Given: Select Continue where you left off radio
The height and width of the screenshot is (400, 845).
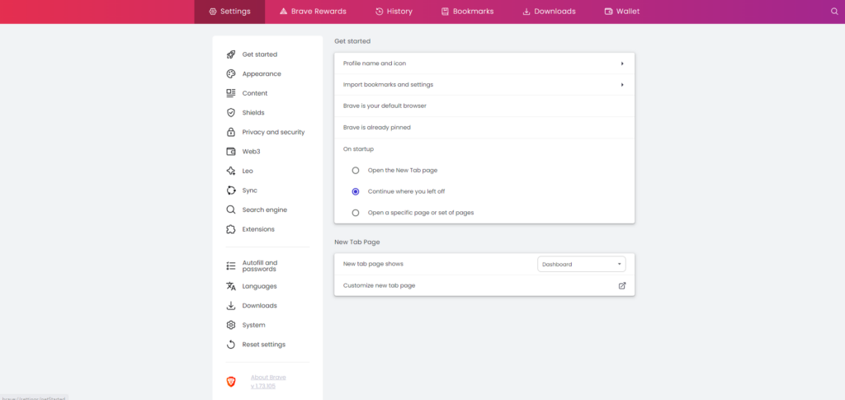Looking at the screenshot, I should (x=356, y=191).
